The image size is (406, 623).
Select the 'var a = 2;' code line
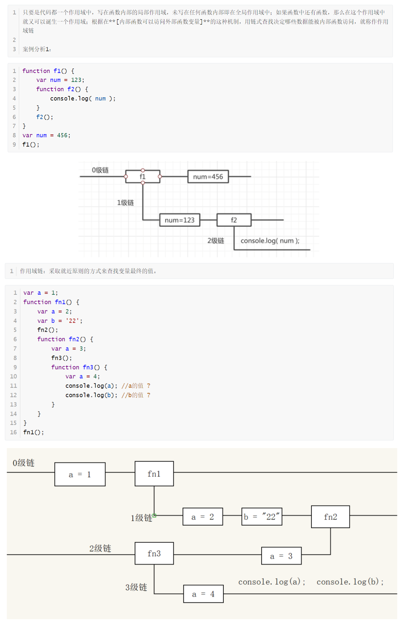coord(55,312)
